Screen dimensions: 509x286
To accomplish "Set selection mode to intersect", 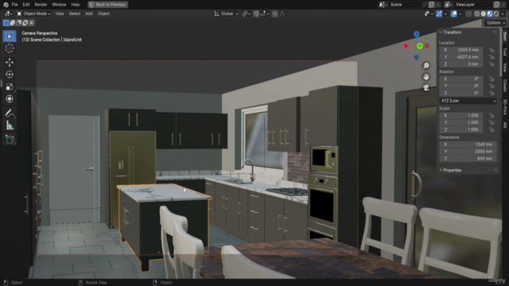I will click(32, 23).
